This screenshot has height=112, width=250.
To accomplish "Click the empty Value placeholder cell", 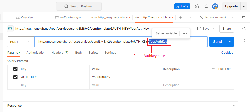I will click(x=125, y=85).
